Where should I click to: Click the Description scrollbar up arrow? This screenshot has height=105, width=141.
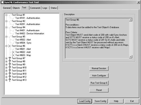tap(131, 20)
